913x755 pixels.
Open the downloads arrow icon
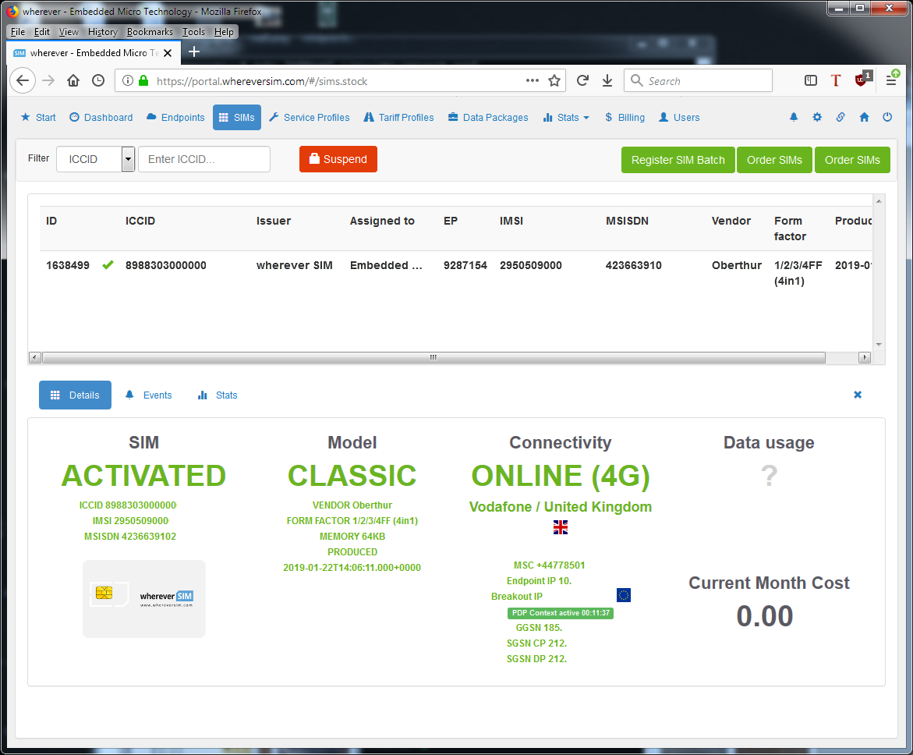(607, 80)
